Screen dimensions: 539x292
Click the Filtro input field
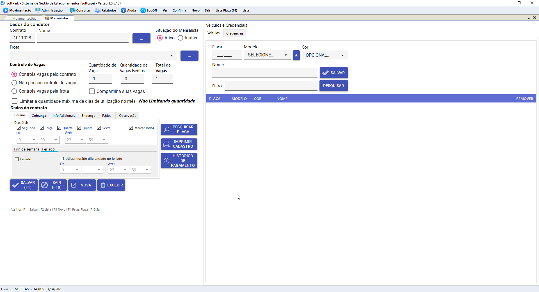(271, 86)
